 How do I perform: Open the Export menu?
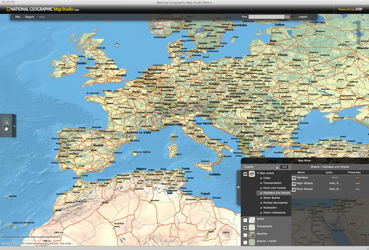29,17
